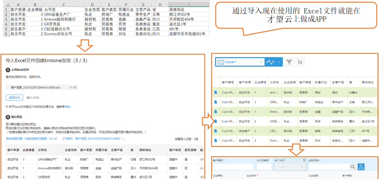Select Excel row header 1

[6, 10]
